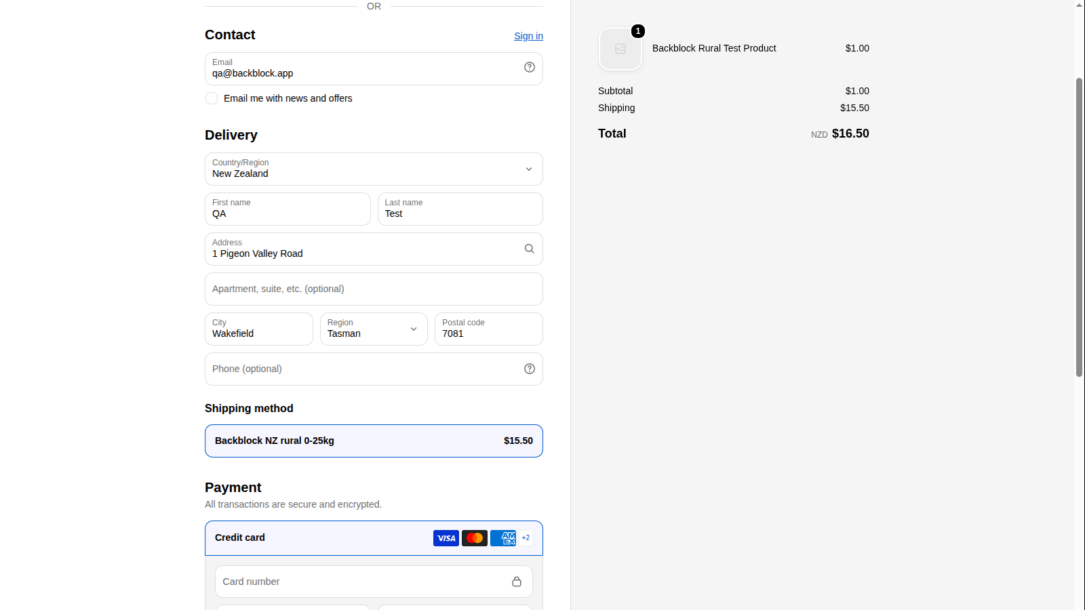The image size is (1085, 610).
Task: Click the Sign in link
Action: [x=528, y=36]
